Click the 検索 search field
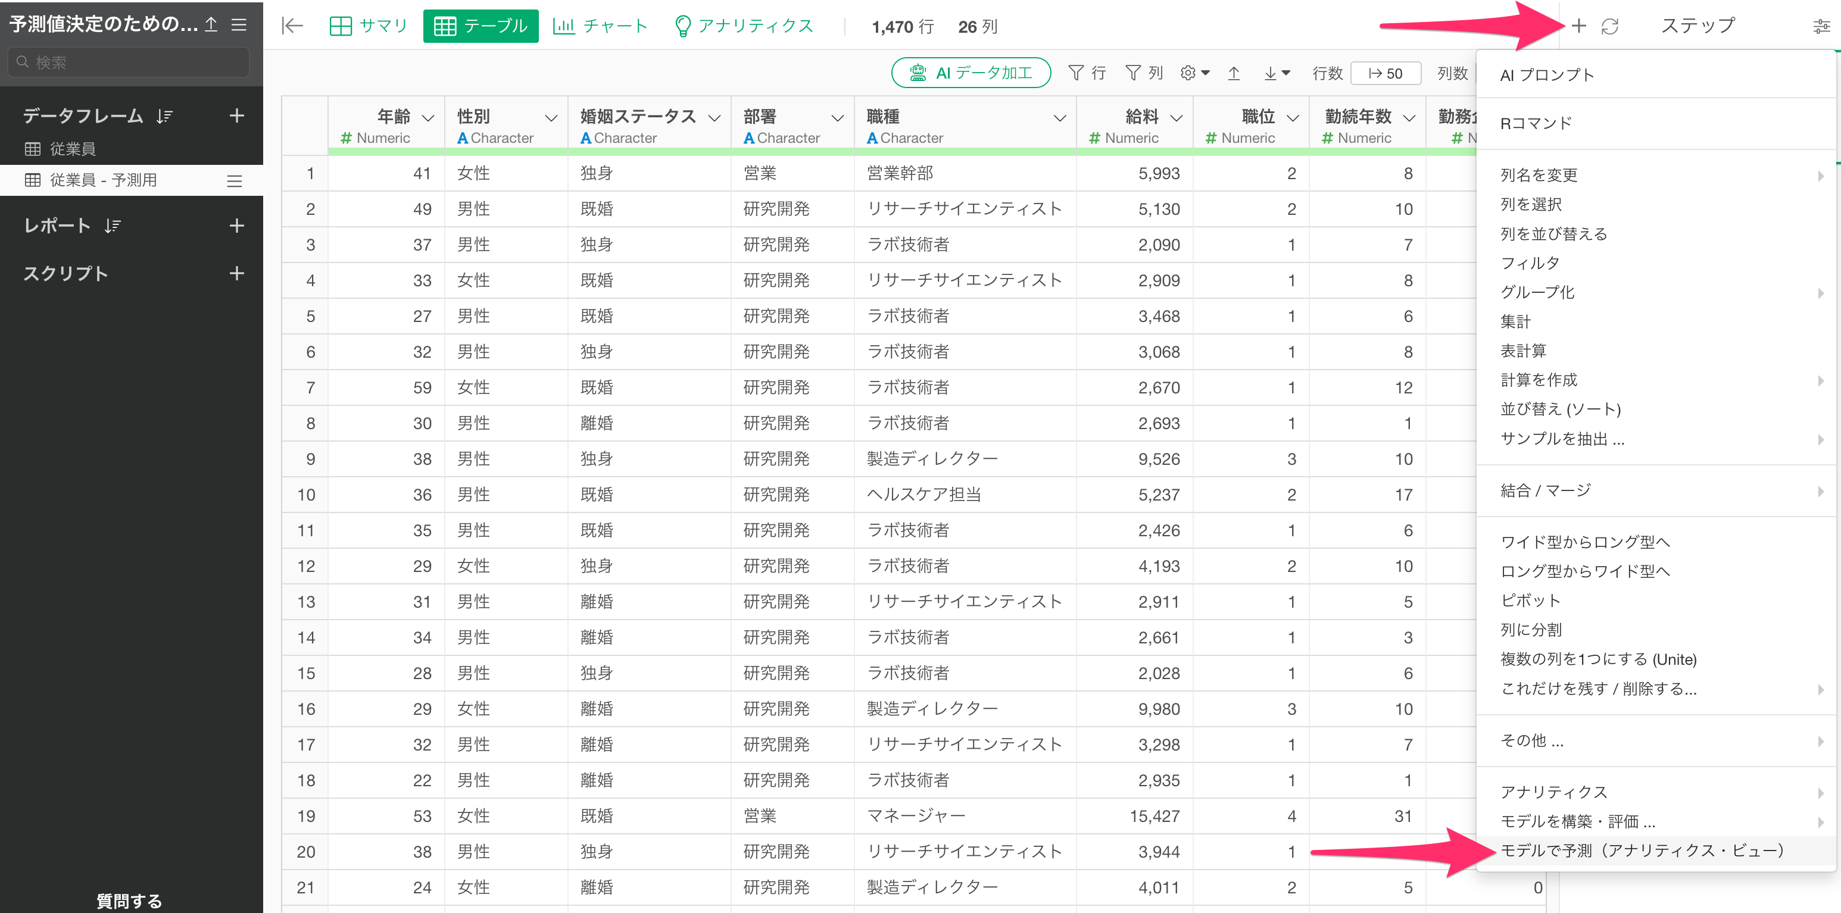Image resolution: width=1841 pixels, height=913 pixels. click(x=129, y=62)
